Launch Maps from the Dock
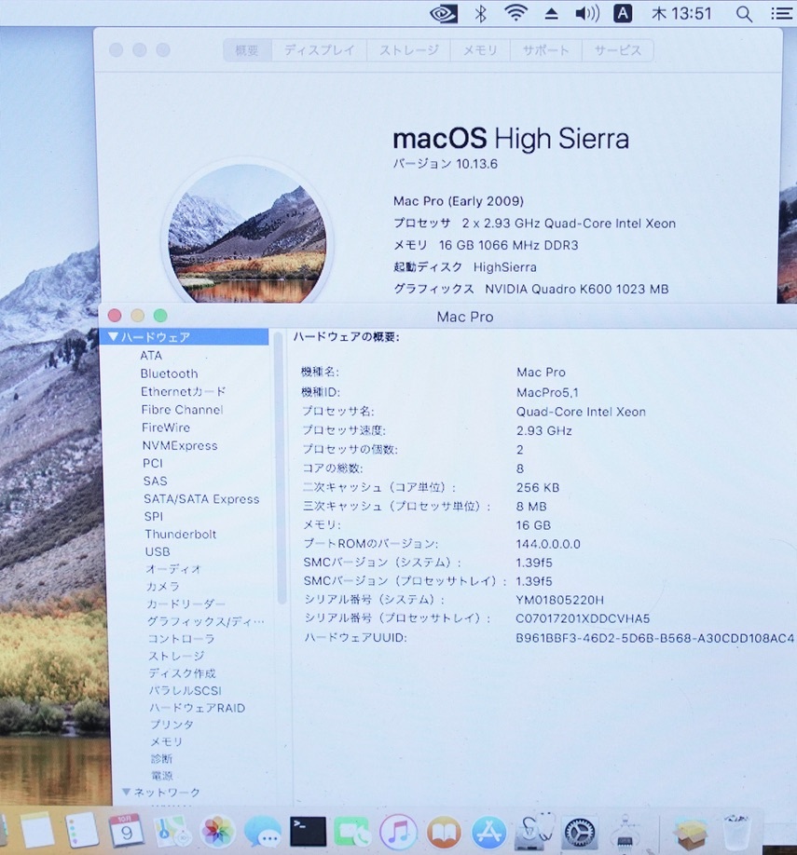Image resolution: width=797 pixels, height=855 pixels. click(x=172, y=831)
